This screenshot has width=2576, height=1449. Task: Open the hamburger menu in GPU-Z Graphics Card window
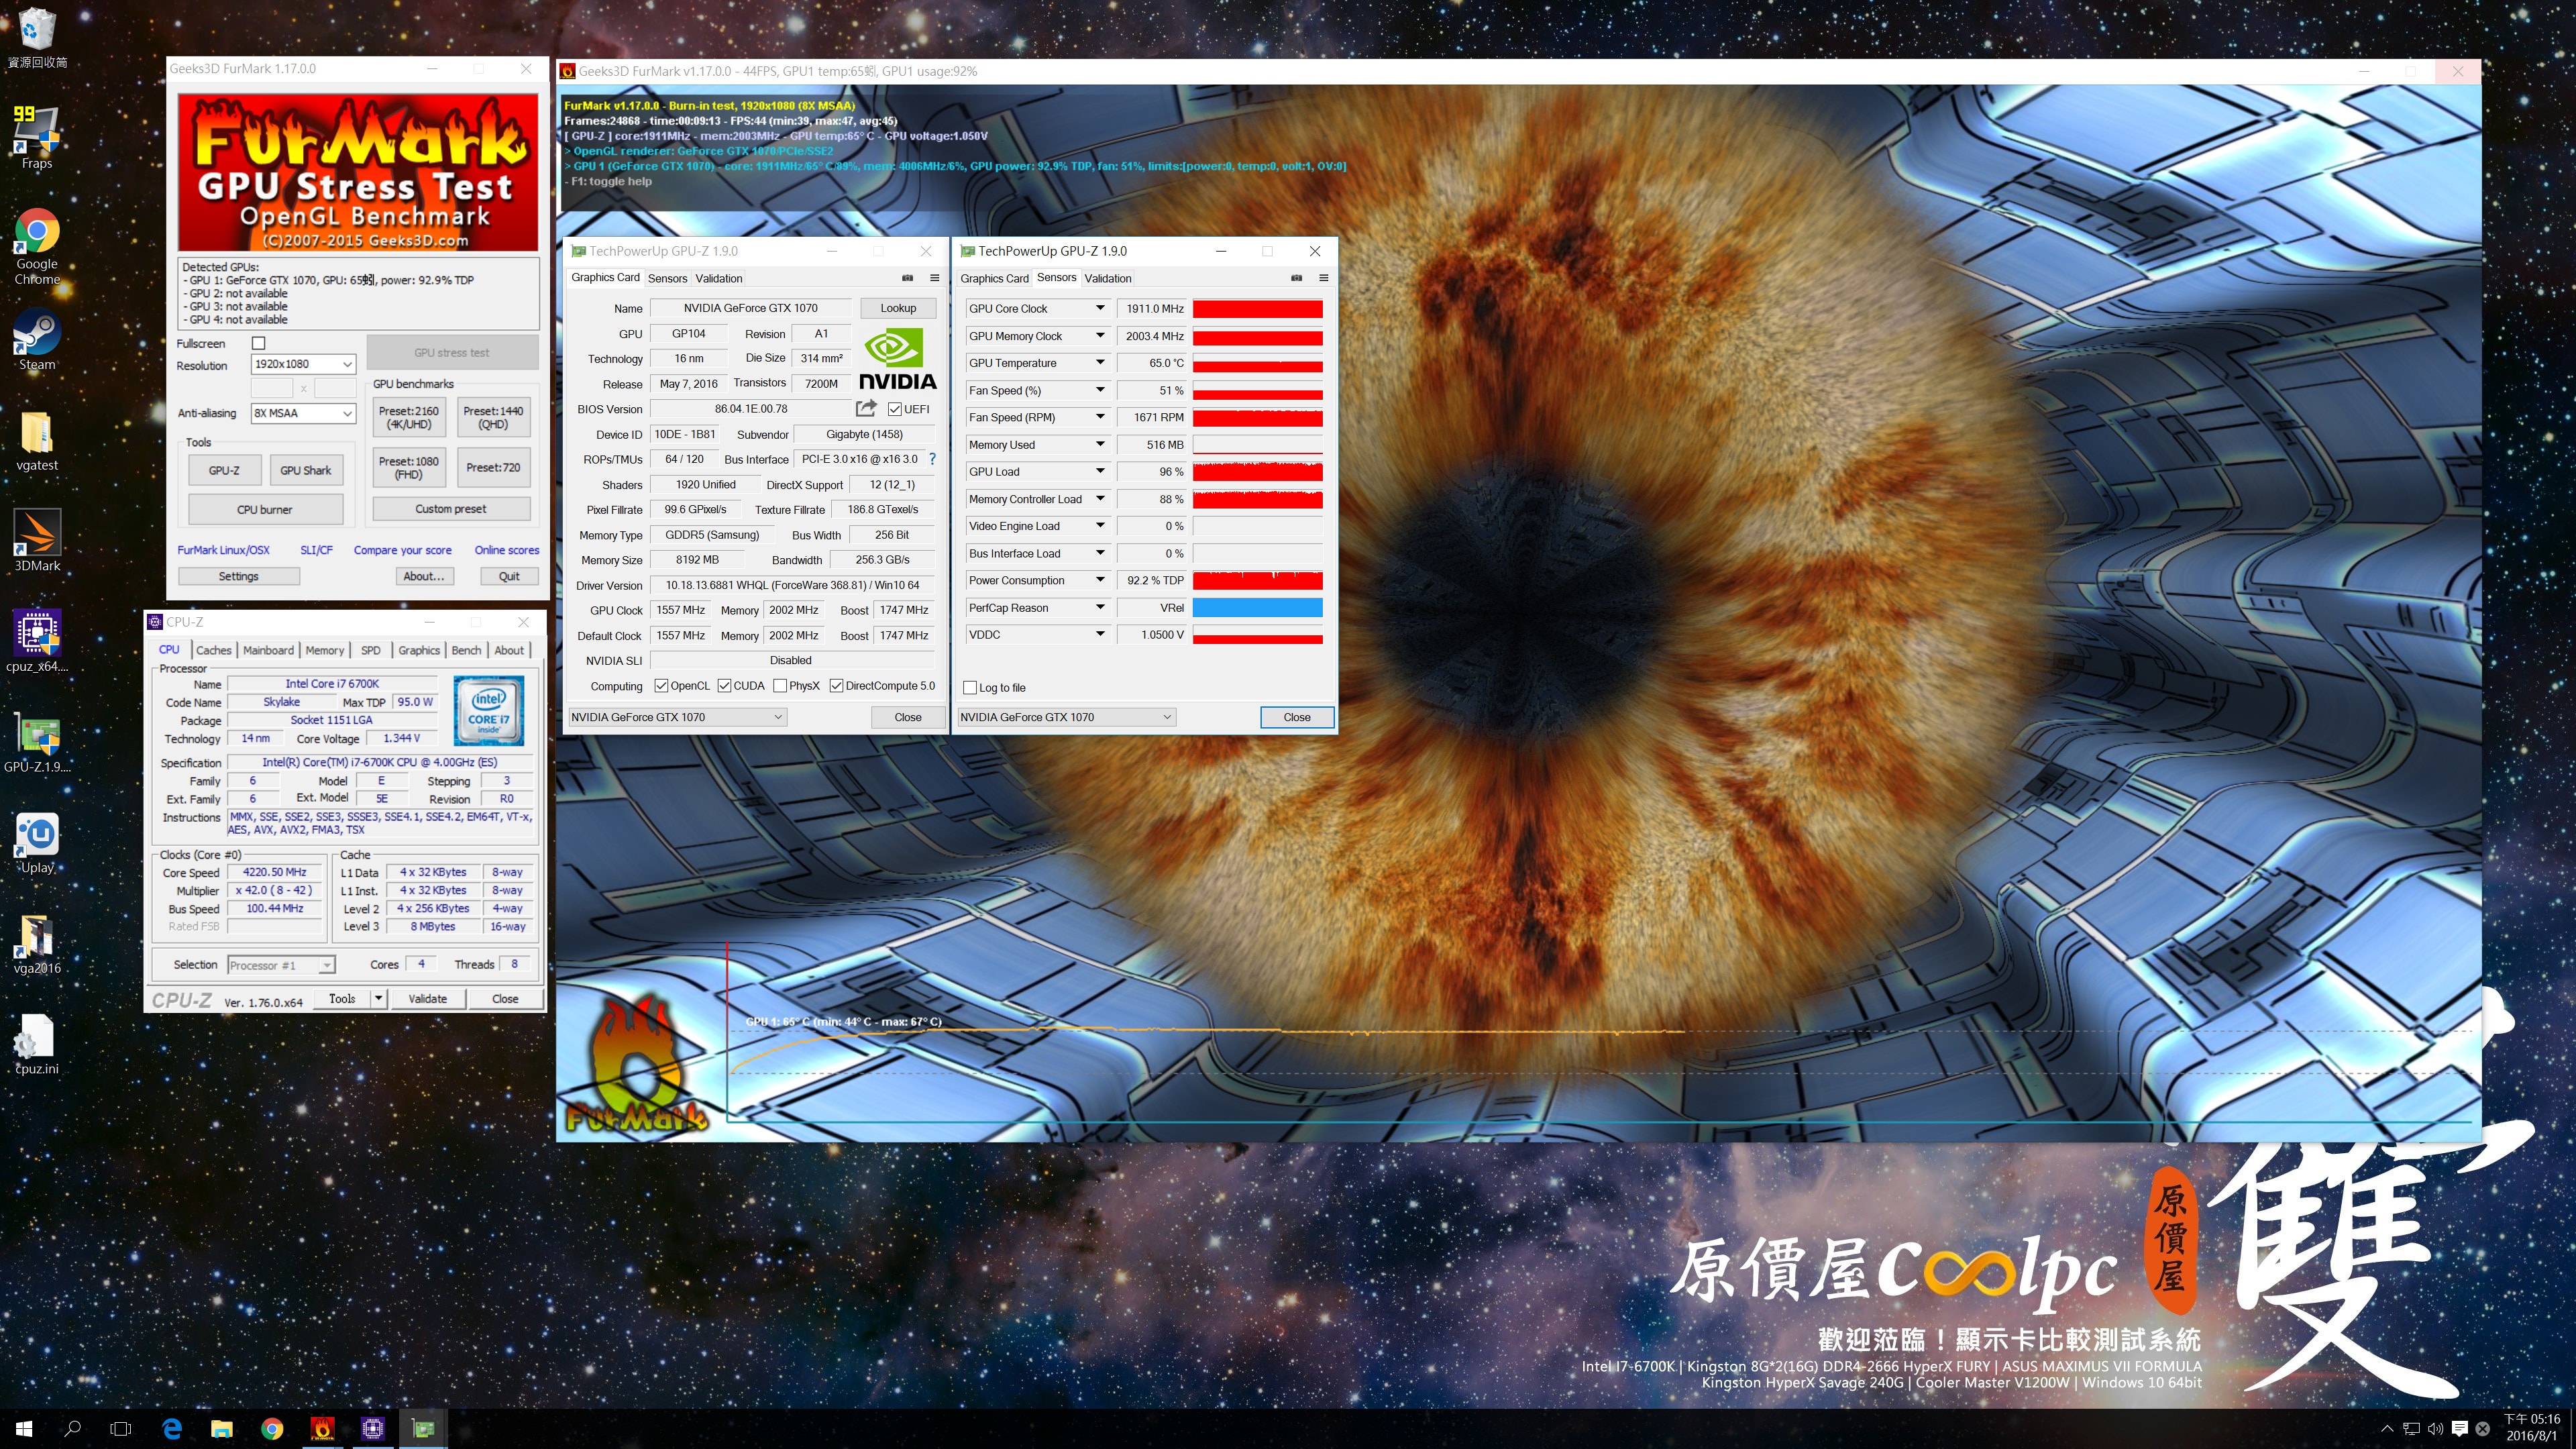point(934,278)
